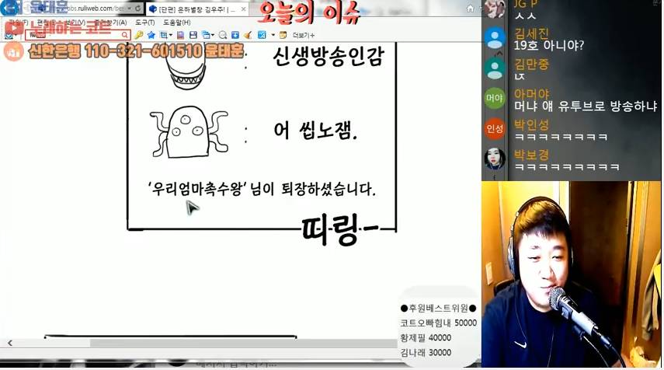This screenshot has width=664, height=370.
Task: Click the zoom magnifier toolbar icon
Action: pyautogui.click(x=223, y=35)
